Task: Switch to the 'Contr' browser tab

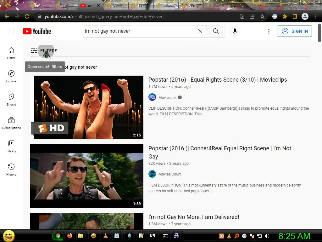Action: [116, 5]
